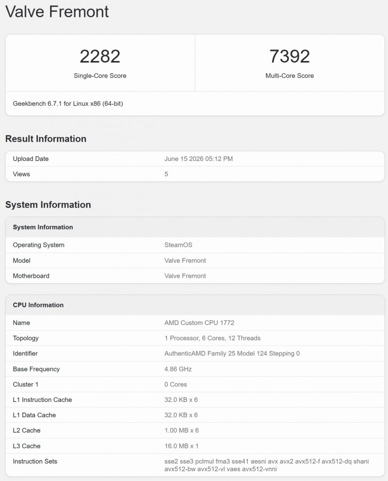
Task: Click the Result Information heading
Action: (x=46, y=139)
